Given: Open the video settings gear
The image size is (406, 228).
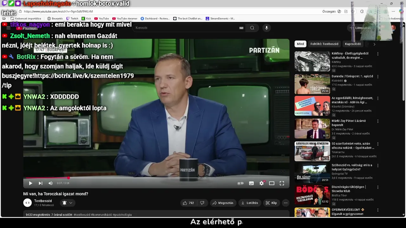Looking at the screenshot, I should tap(262, 183).
